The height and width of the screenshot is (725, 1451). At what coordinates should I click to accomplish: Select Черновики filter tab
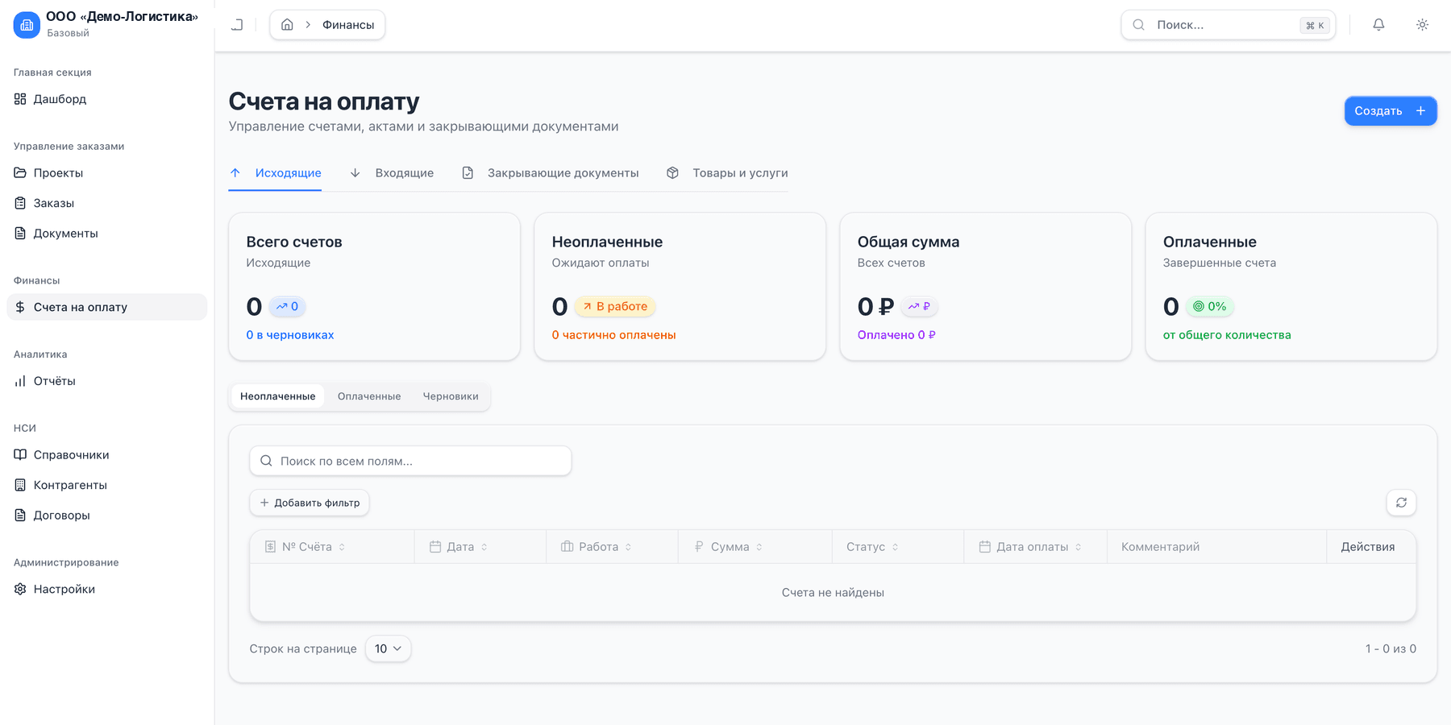click(451, 396)
